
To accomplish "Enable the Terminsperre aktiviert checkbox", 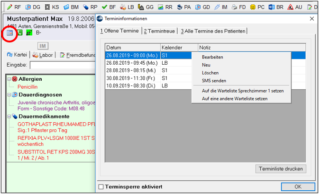I will pyautogui.click(x=101, y=187).
